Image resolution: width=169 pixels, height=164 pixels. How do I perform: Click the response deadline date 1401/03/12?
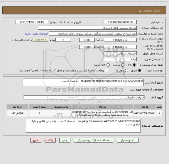(x=120, y=40)
